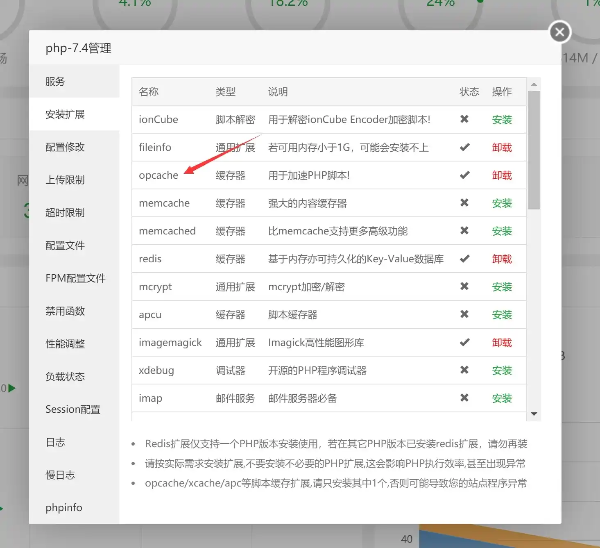This screenshot has width=600, height=548.
Task: Install the memcached extension
Action: (x=502, y=231)
